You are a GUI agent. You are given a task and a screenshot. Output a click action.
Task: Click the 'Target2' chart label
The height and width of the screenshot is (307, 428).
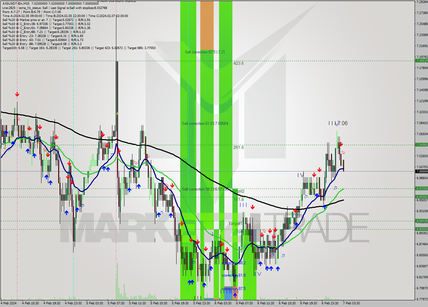[x=238, y=191]
